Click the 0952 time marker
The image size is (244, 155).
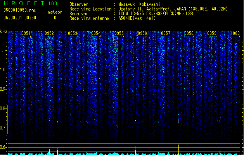49,33
